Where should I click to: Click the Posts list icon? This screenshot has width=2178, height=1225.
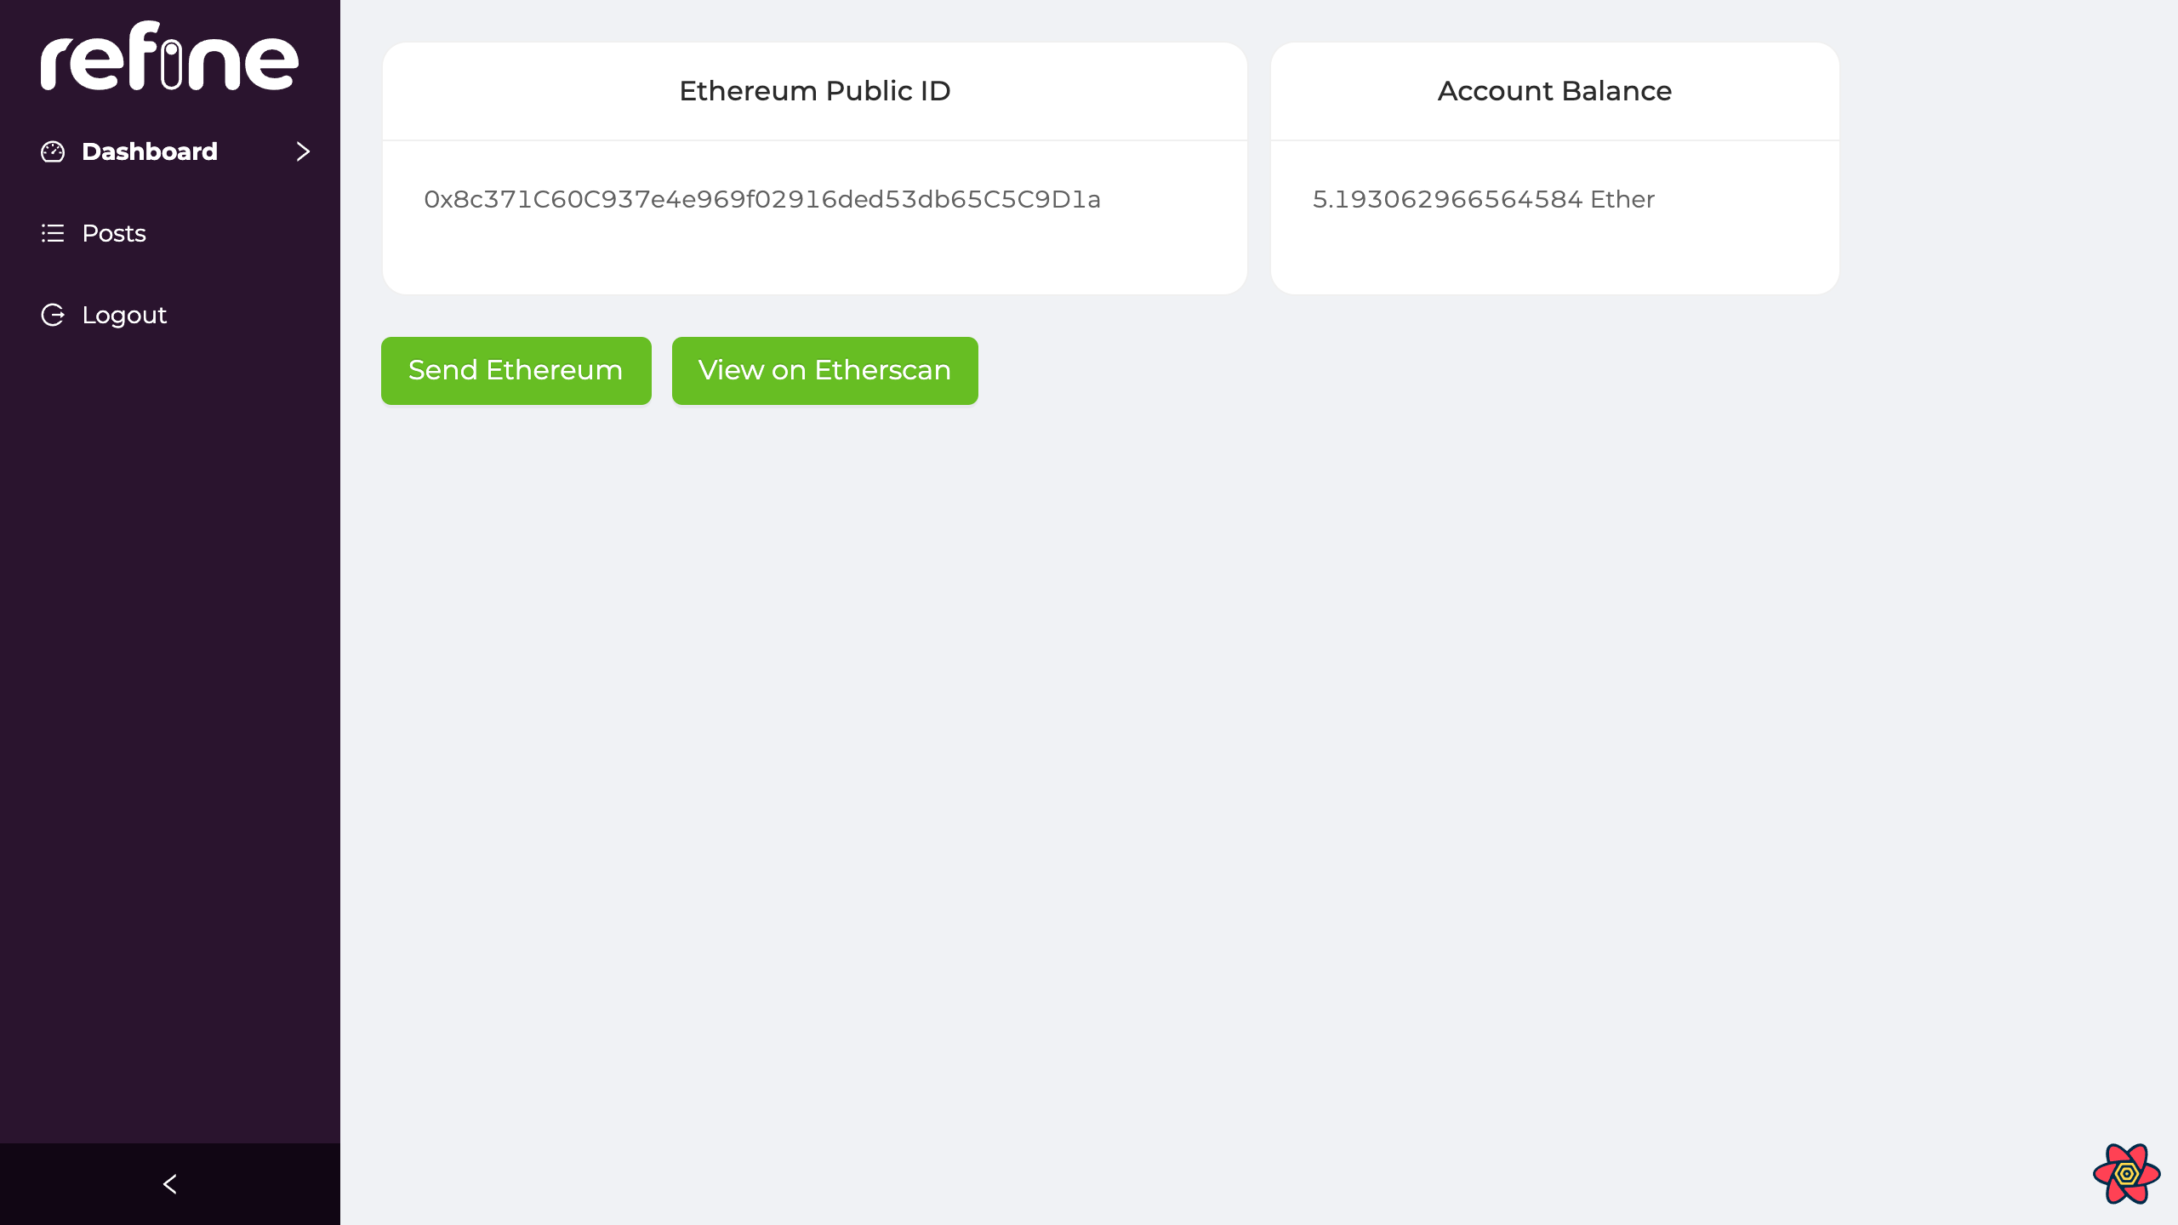coord(53,233)
